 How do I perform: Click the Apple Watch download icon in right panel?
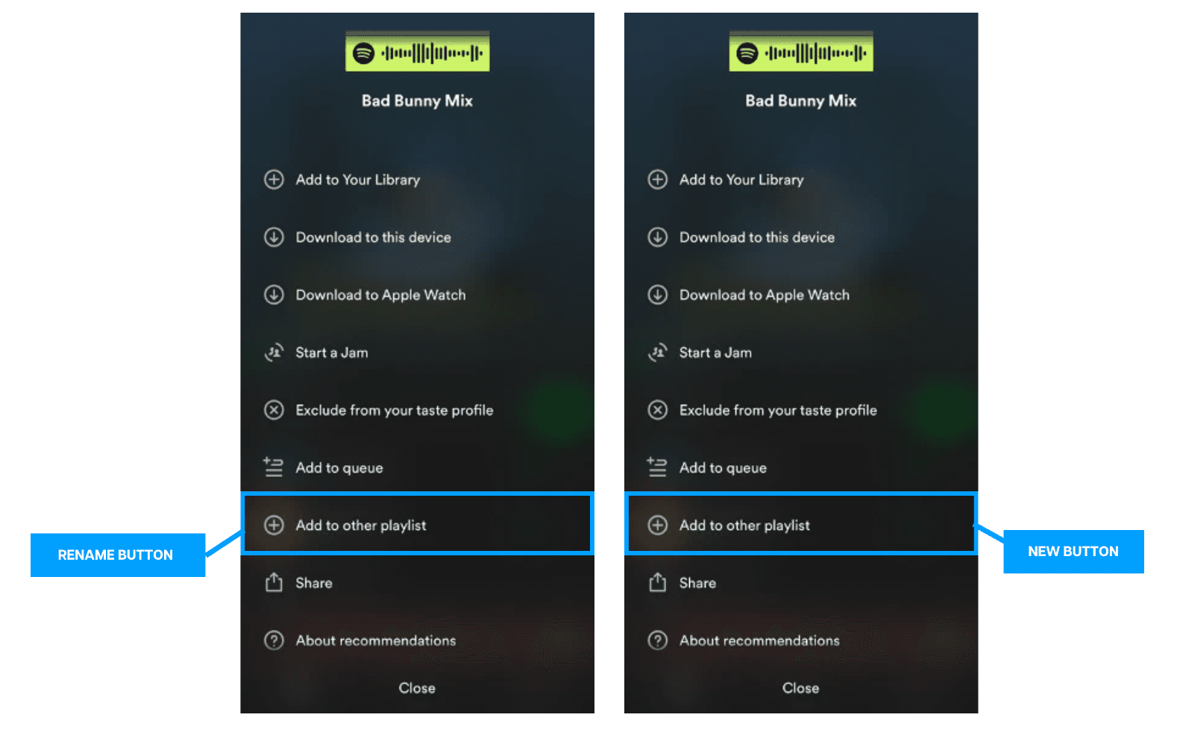[x=657, y=294]
